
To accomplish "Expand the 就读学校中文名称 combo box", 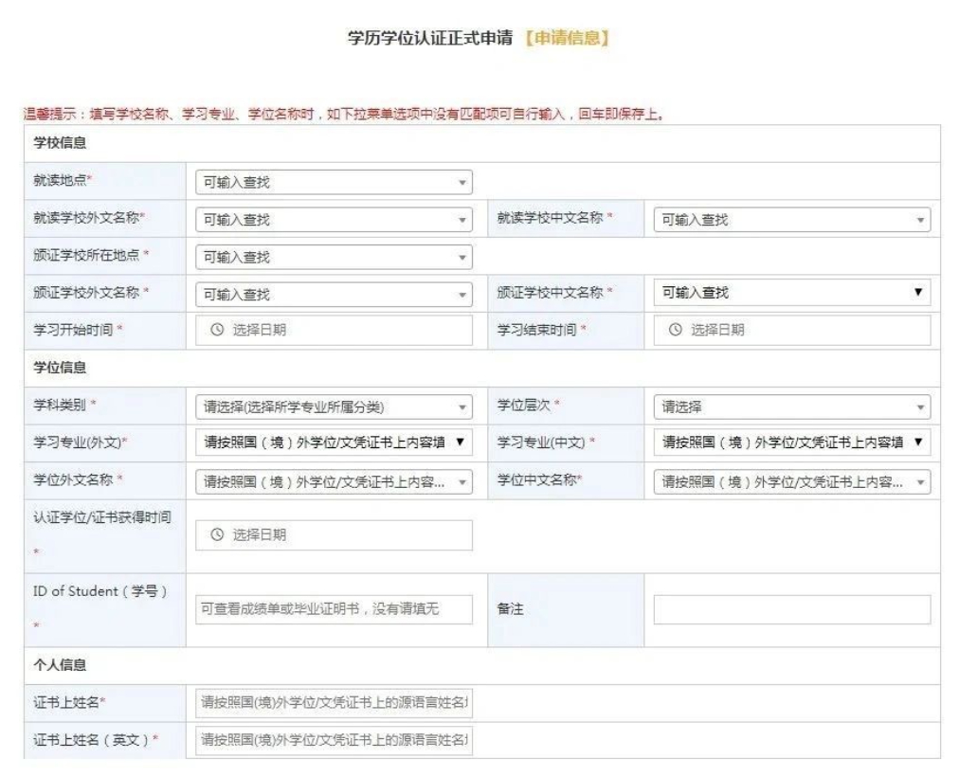I will point(791,220).
